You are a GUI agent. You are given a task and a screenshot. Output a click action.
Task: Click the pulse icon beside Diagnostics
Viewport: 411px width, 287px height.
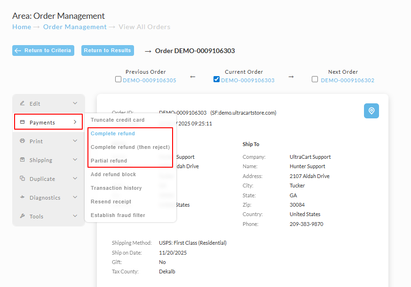coord(22,197)
